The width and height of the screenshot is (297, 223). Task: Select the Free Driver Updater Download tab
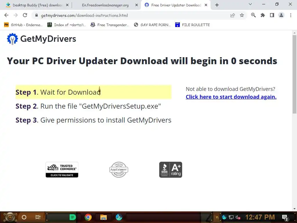[x=175, y=5]
